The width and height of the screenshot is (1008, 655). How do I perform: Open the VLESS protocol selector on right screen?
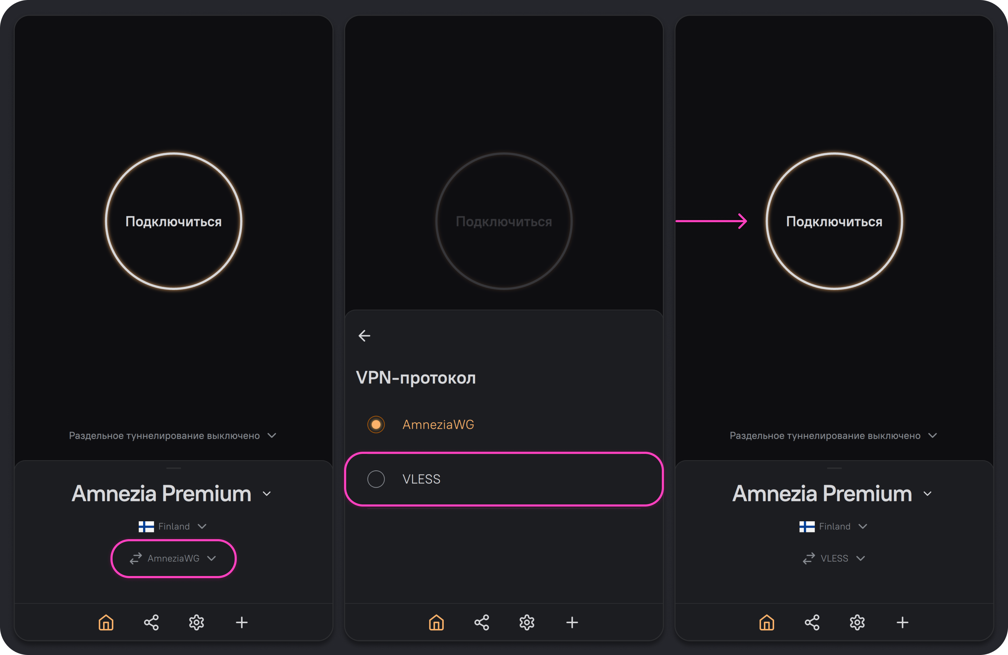pyautogui.click(x=834, y=558)
